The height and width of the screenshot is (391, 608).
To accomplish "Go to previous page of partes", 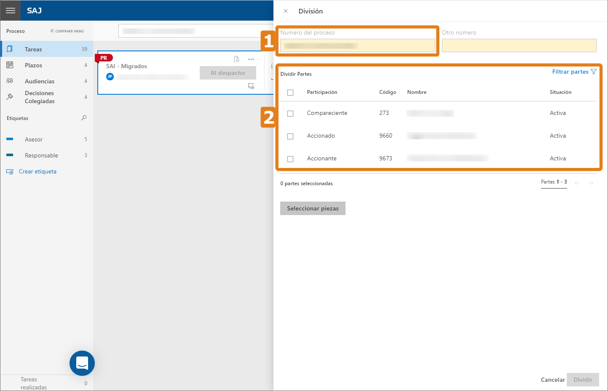I will [x=577, y=183].
